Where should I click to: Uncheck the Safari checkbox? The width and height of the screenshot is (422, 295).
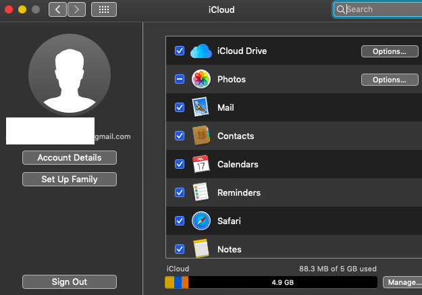pyautogui.click(x=180, y=221)
